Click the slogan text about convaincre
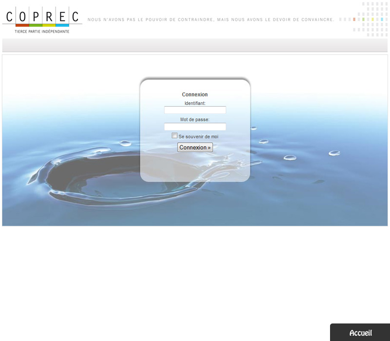The width and height of the screenshot is (390, 341). tap(211, 19)
